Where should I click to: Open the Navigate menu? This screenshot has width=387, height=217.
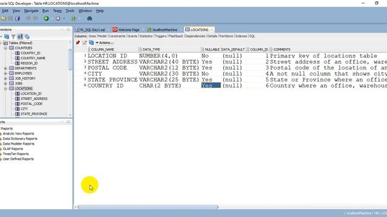tap(31, 11)
